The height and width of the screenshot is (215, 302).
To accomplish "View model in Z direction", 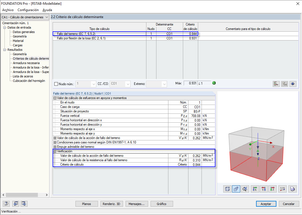I will pos(272,189).
